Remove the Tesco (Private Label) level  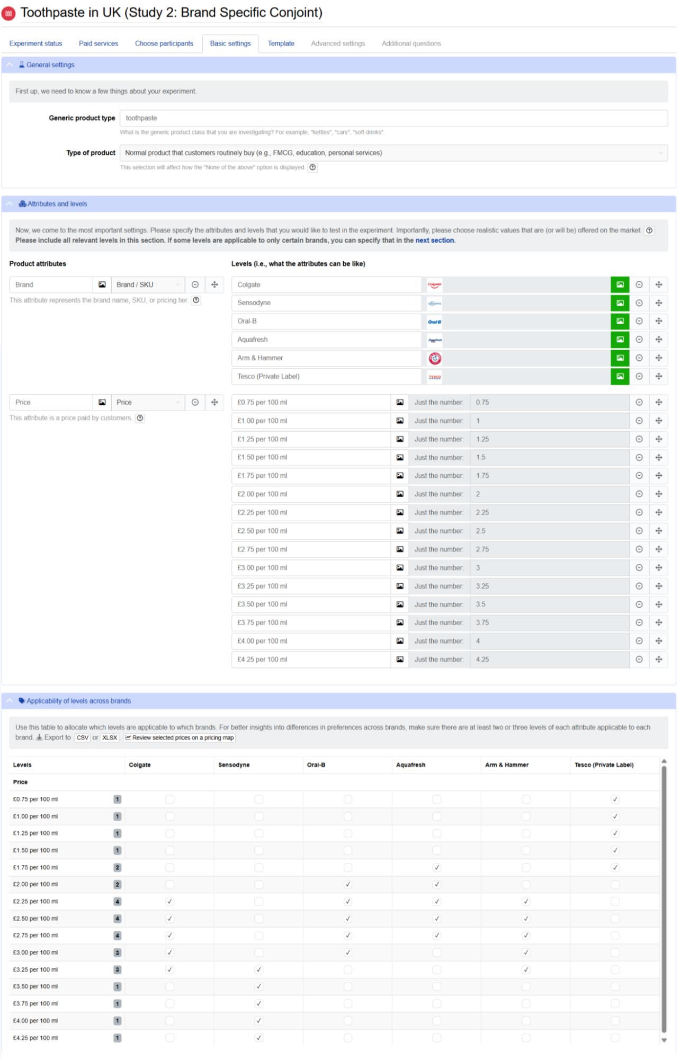(x=639, y=376)
